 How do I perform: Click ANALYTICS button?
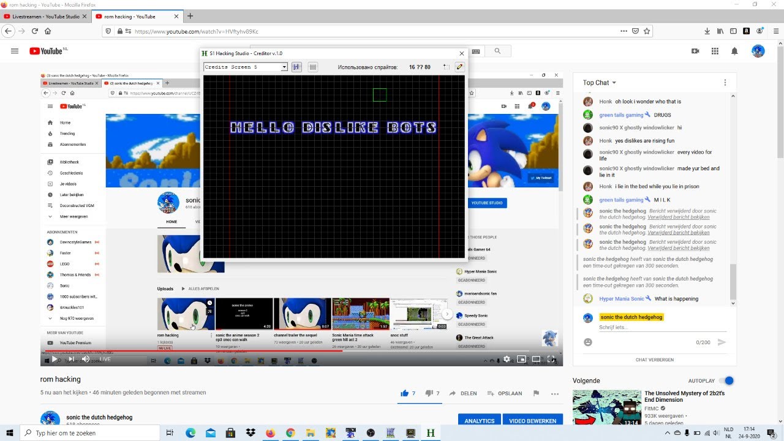point(480,421)
